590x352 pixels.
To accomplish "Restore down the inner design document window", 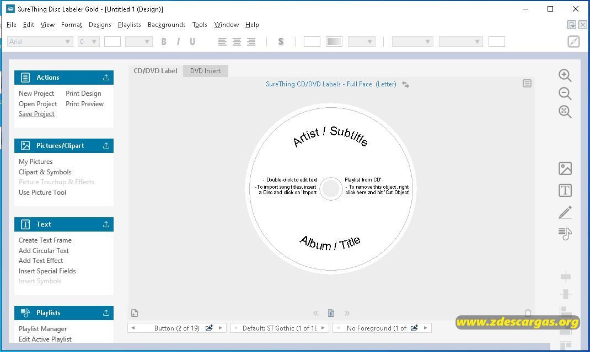I will click(572, 25).
